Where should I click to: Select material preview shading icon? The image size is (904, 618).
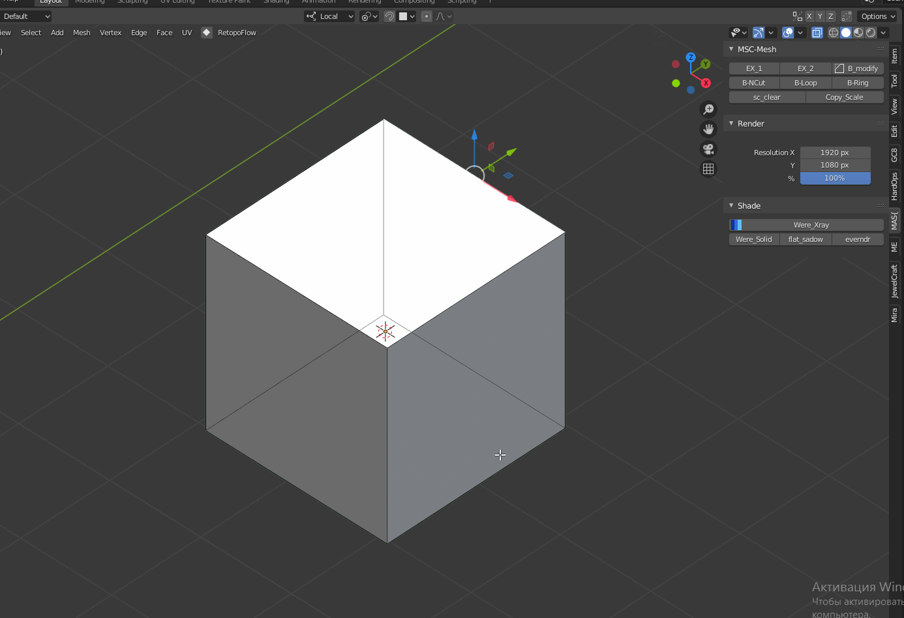(858, 33)
